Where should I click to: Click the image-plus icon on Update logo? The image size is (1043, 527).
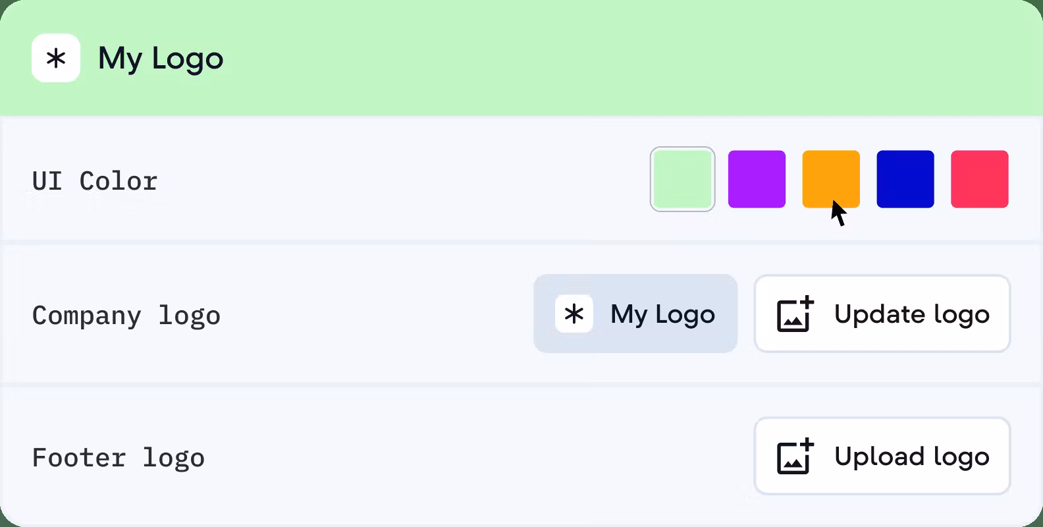(795, 314)
